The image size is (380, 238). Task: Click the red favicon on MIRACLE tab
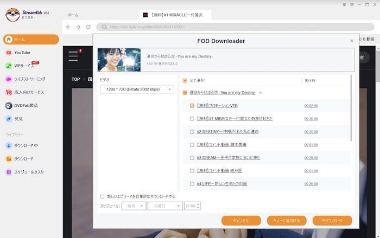(145, 15)
